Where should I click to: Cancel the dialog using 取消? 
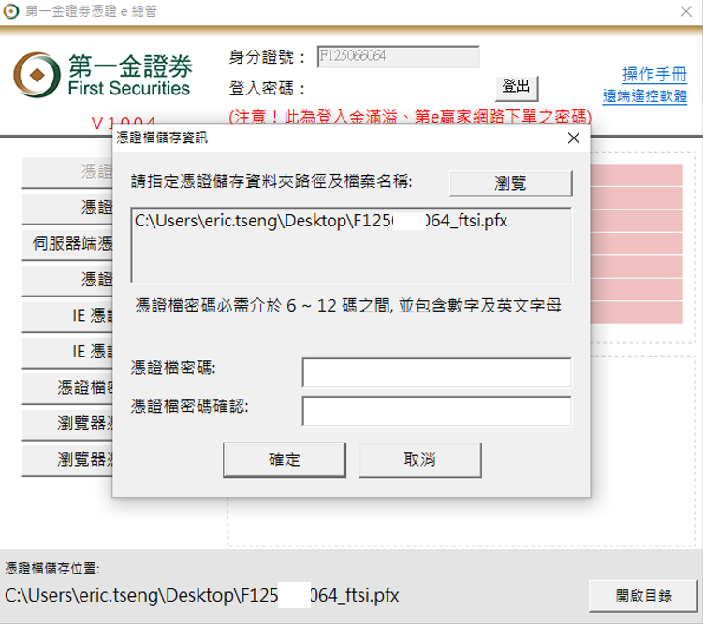point(419,459)
